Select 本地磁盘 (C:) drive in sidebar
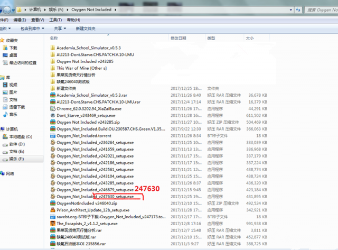The height and width of the screenshot is (250, 338). click(17, 137)
